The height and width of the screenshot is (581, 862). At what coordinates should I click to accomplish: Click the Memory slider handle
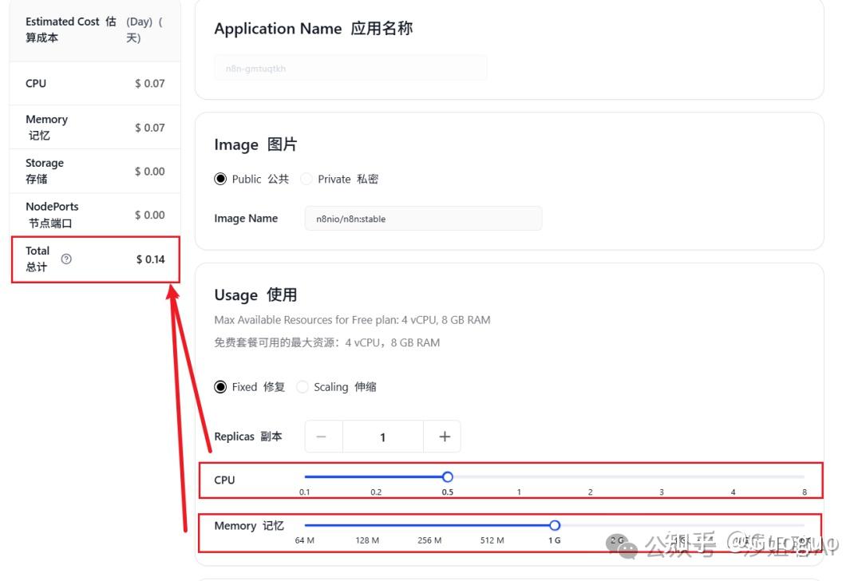coord(555,525)
